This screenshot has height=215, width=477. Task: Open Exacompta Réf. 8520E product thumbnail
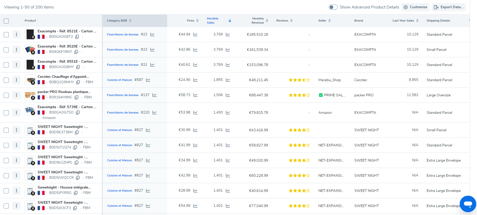(30, 49)
